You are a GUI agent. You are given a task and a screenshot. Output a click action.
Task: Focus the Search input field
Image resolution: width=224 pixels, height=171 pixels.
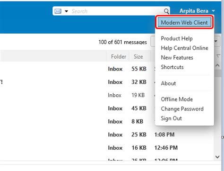[x=117, y=11]
